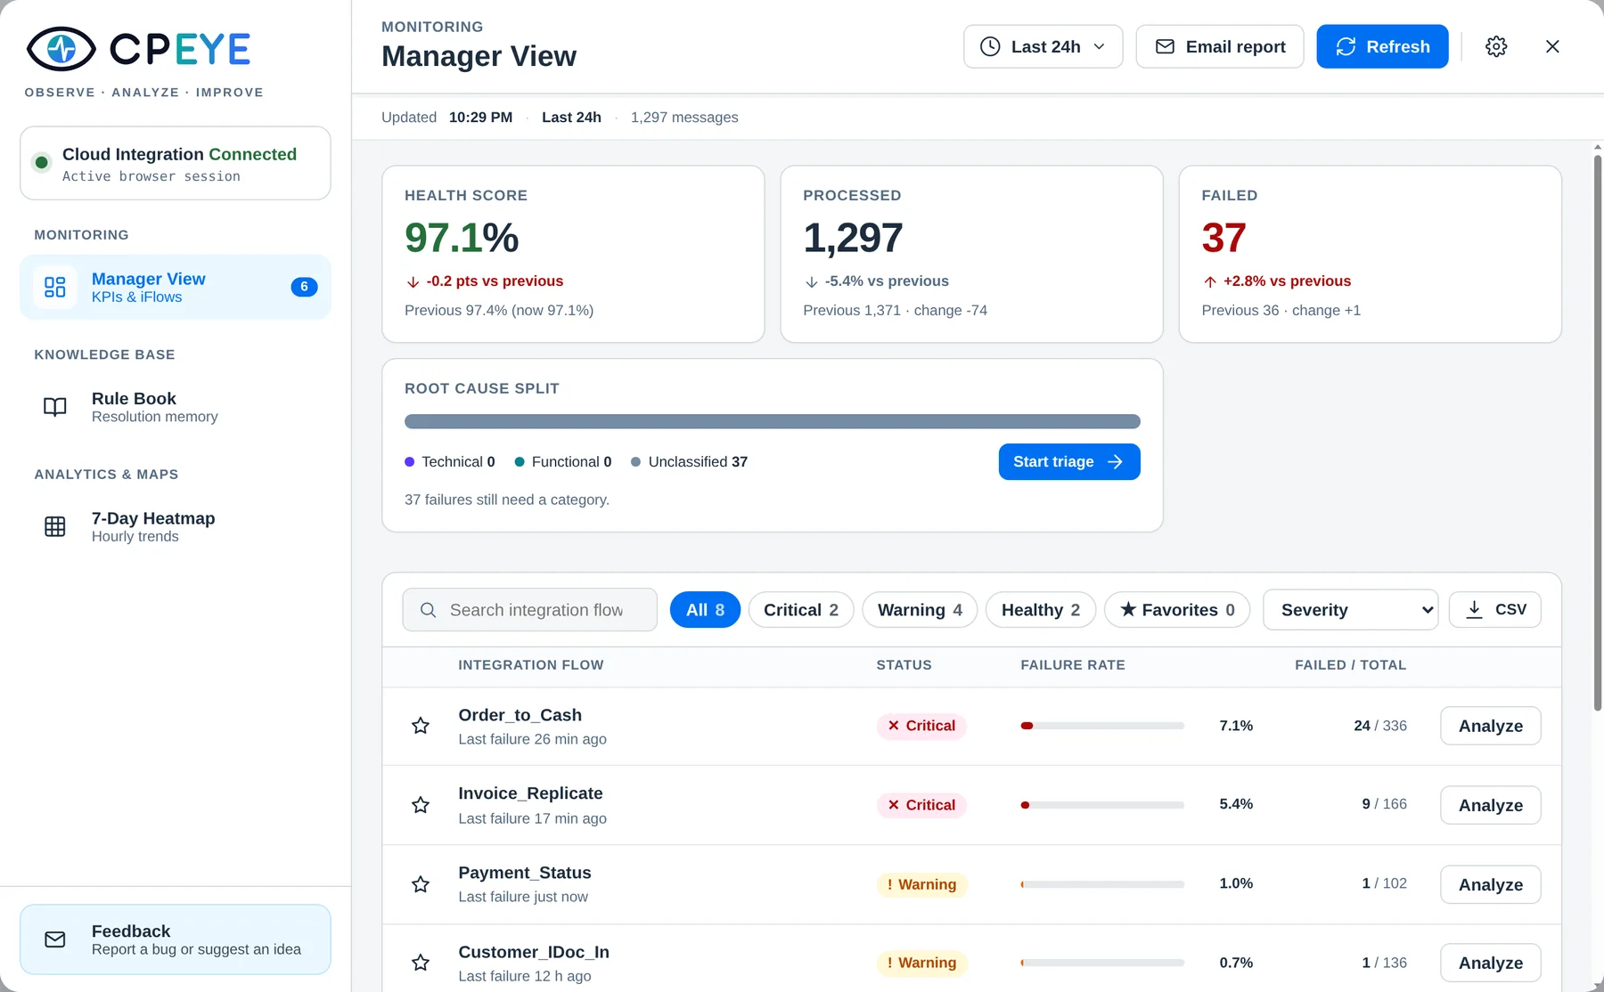
Task: Click the vertical scrollbar thumb
Action: click(1597, 432)
